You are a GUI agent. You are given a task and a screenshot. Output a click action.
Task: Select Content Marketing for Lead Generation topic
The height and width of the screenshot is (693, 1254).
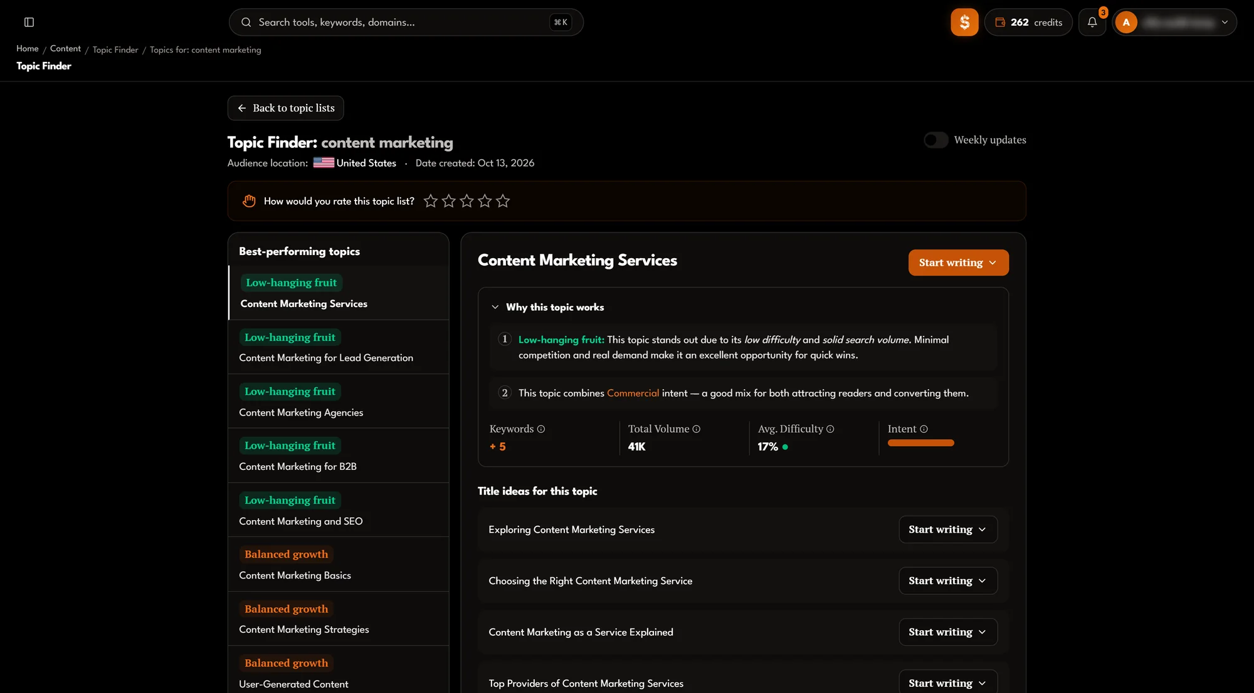pos(339,347)
